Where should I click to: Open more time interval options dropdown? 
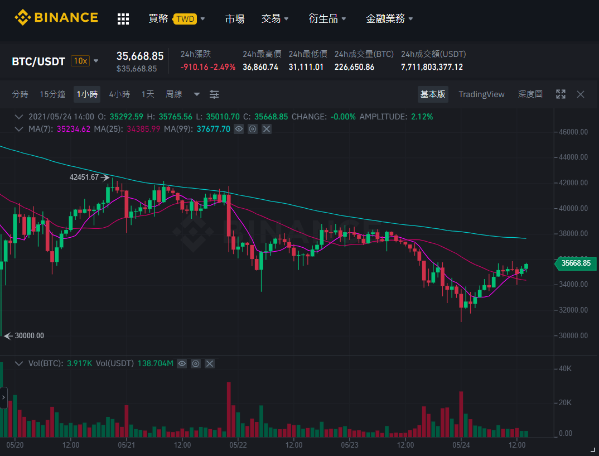(x=197, y=94)
